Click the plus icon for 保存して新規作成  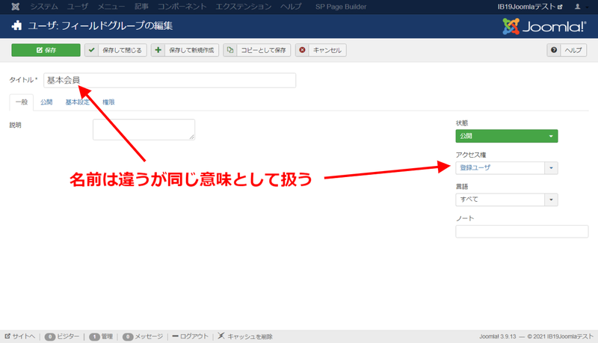[158, 50]
